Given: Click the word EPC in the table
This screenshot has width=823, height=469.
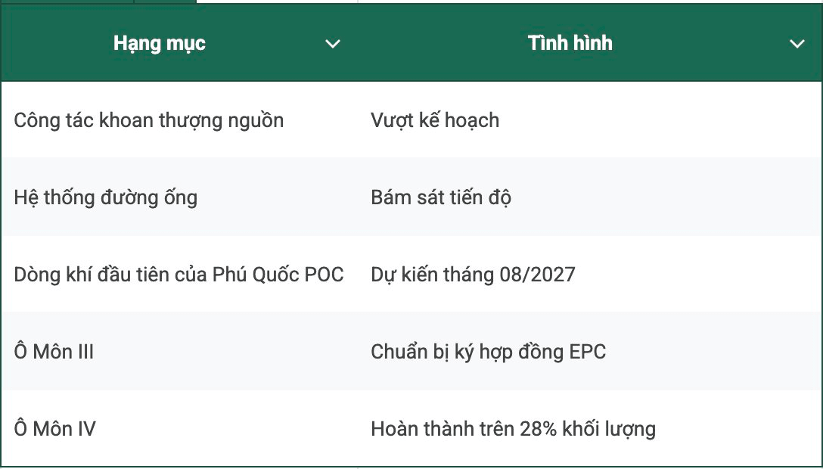Looking at the screenshot, I should (588, 352).
